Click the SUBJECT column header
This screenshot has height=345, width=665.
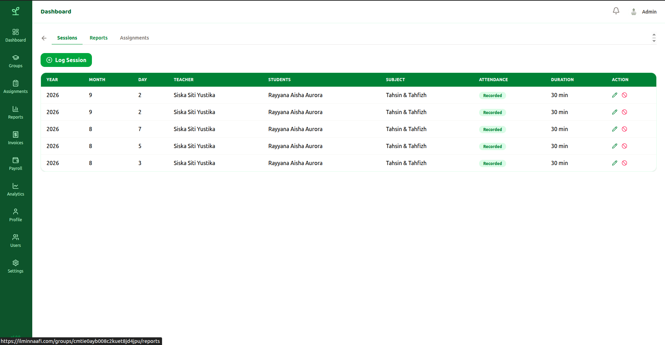(x=395, y=80)
